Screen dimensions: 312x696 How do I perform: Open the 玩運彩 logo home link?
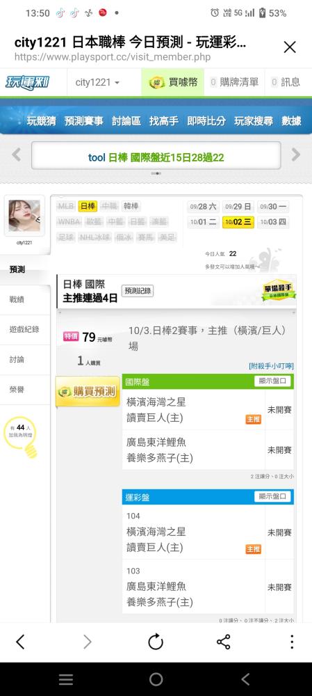28,83
